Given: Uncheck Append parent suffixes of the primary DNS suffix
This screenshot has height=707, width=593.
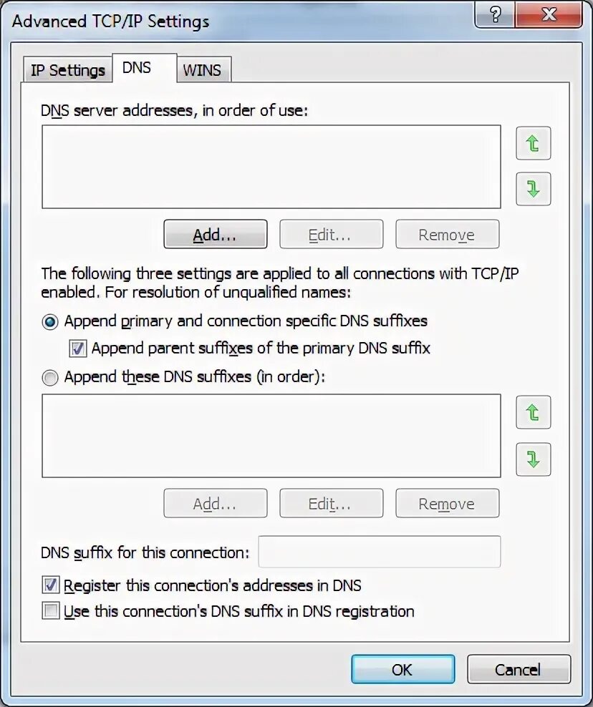Looking at the screenshot, I should click(x=77, y=348).
